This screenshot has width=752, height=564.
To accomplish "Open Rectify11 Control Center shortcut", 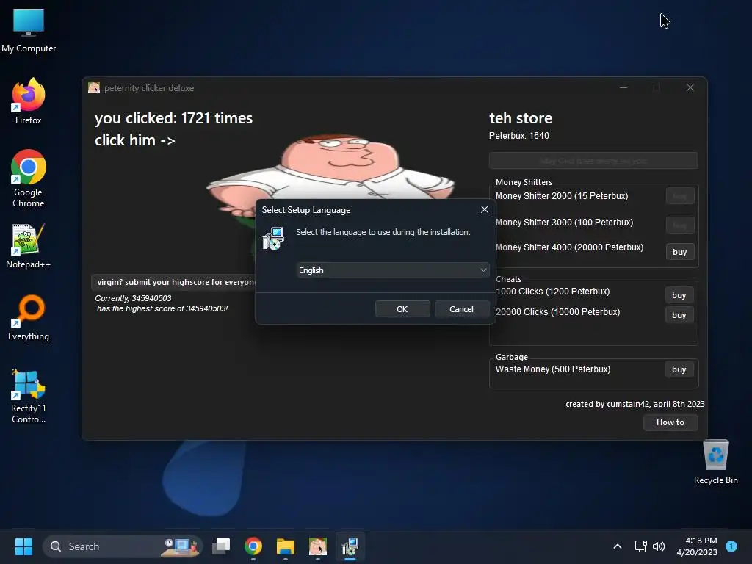I will pos(29,396).
